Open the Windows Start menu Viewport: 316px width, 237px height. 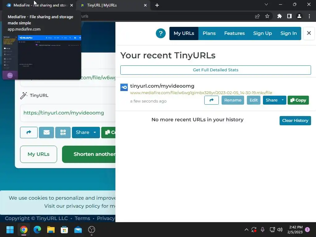click(10, 230)
